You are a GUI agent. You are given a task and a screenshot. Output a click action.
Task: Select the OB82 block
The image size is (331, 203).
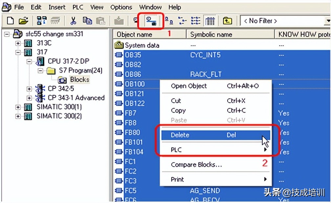point(133,65)
